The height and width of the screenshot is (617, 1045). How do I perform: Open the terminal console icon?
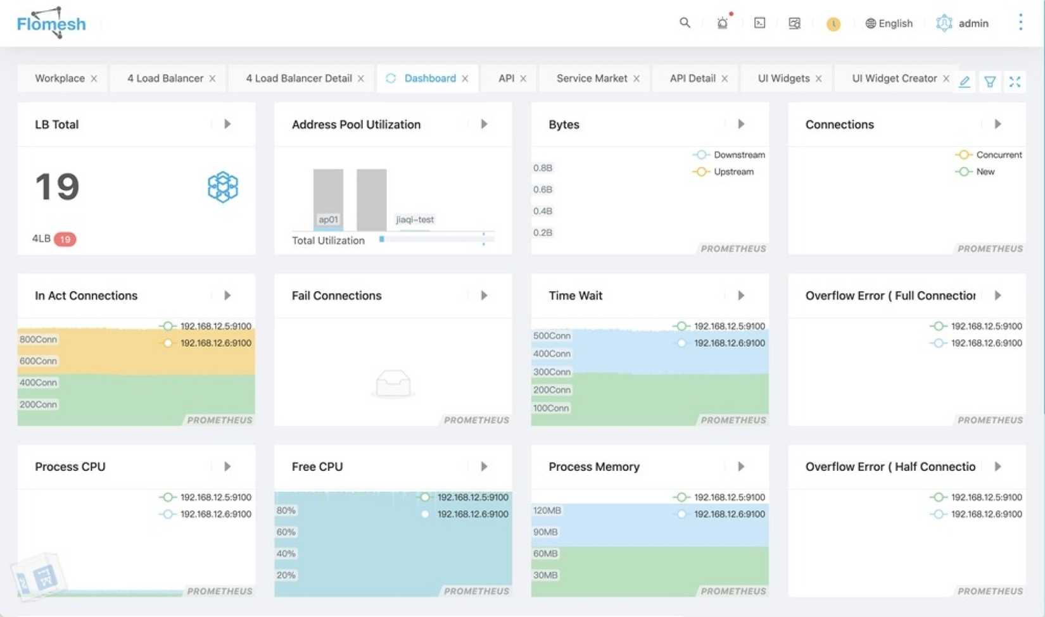click(x=759, y=23)
